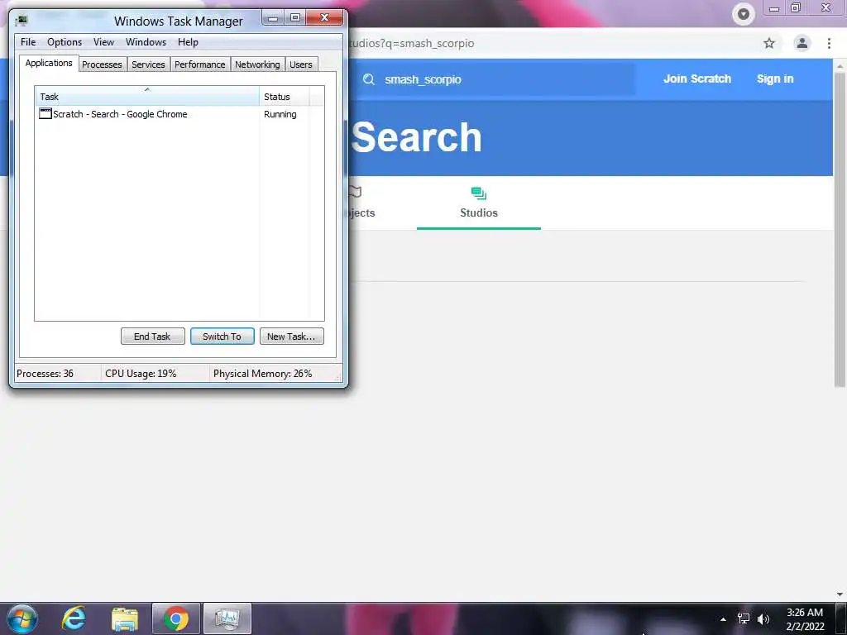Click the scrollbar up arrow in Chrome

point(840,66)
